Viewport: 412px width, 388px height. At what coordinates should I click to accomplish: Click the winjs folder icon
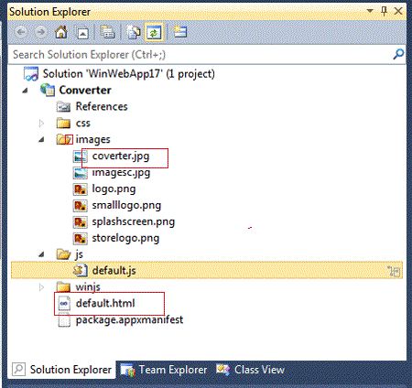click(63, 287)
